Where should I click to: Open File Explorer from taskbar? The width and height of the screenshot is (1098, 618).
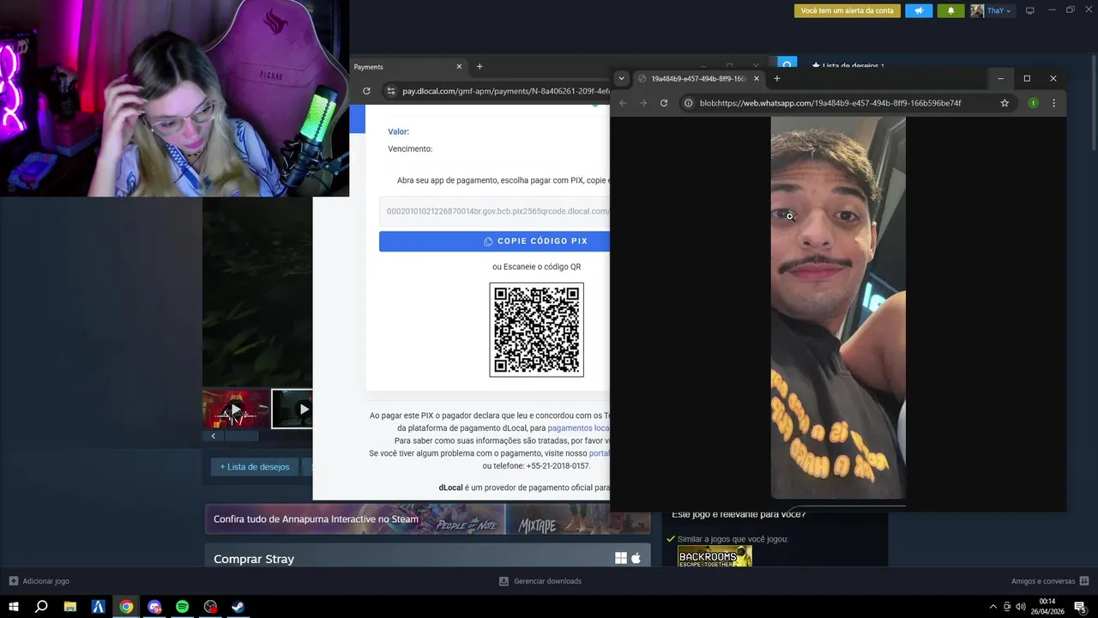click(70, 607)
